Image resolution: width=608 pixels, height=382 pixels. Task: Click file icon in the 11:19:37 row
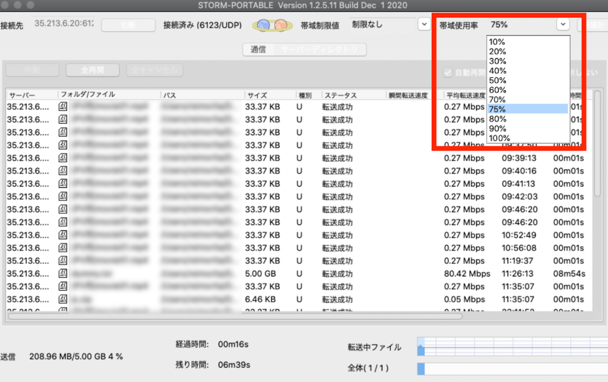pyautogui.click(x=63, y=261)
